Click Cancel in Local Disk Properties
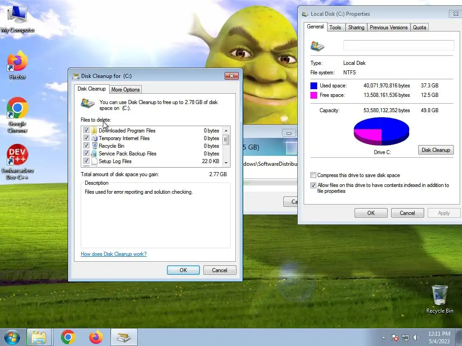This screenshot has width=462, height=346. 407,213
